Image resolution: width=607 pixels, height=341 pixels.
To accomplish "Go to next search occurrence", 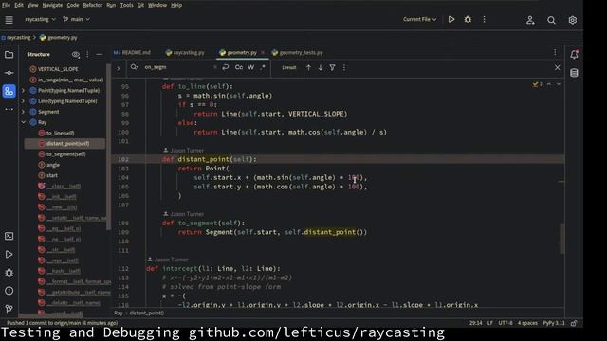I will [x=321, y=67].
